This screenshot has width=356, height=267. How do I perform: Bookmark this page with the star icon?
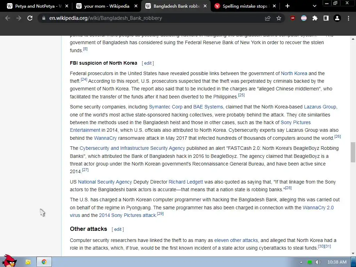279,18
